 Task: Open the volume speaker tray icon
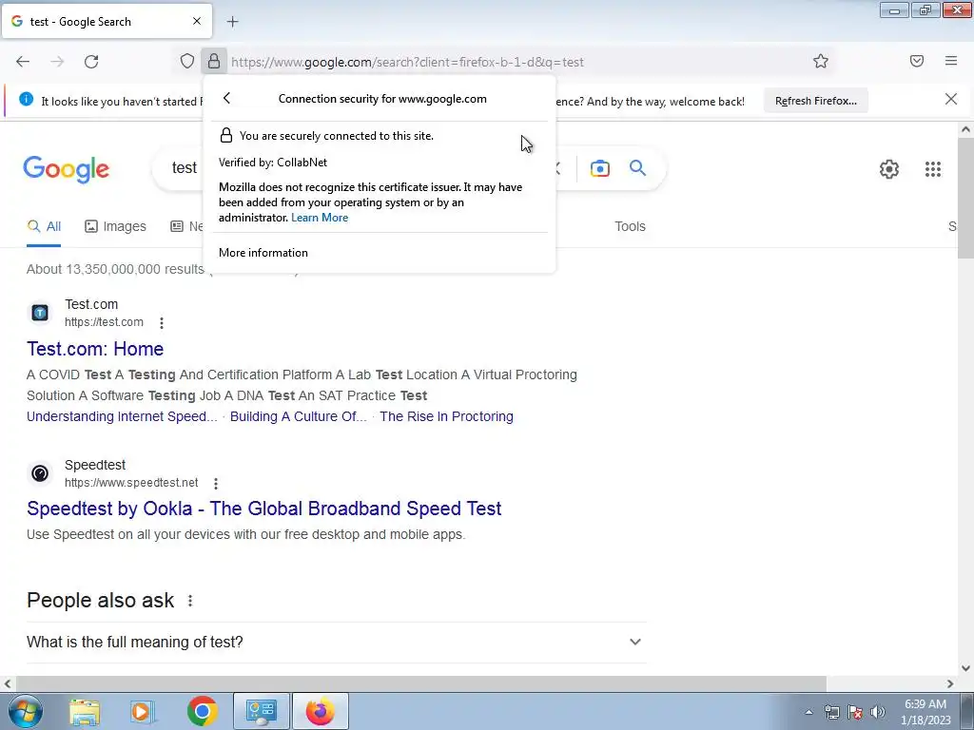point(878,712)
